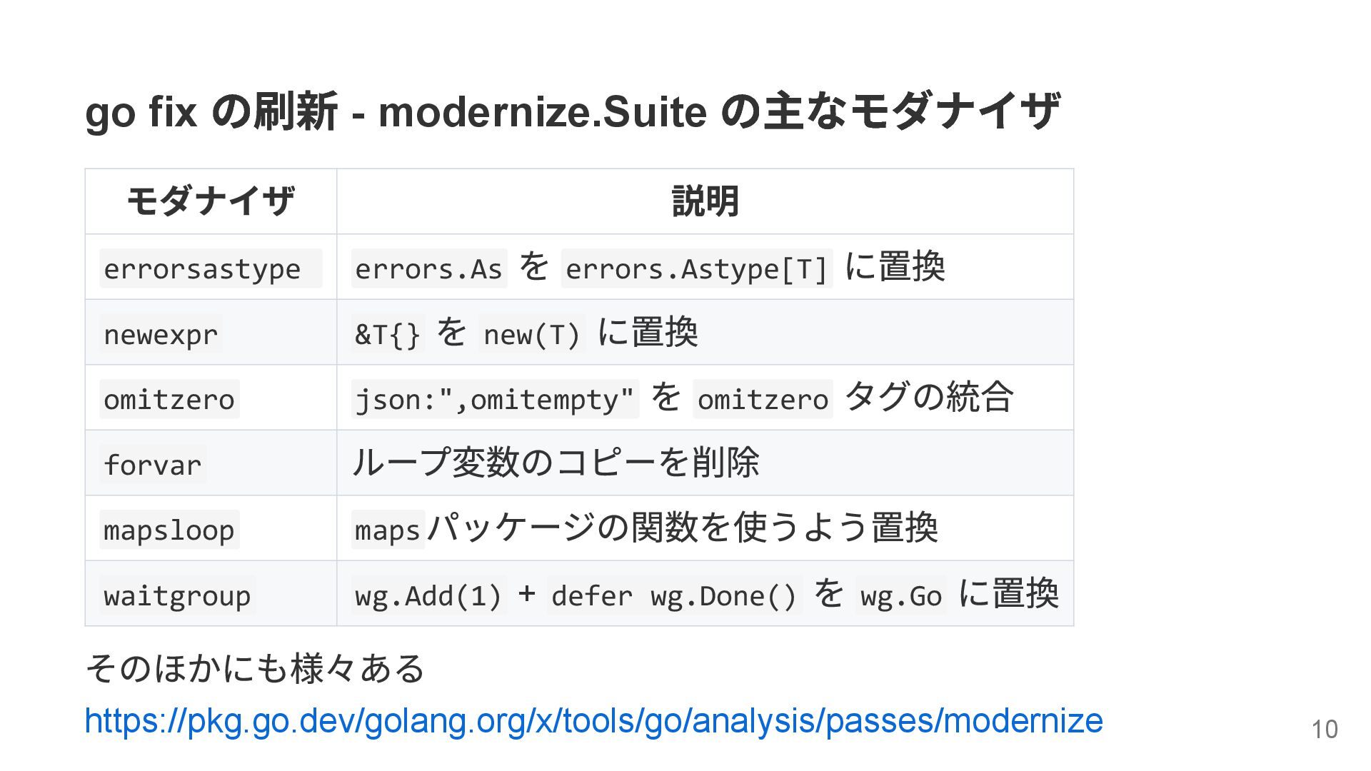The width and height of the screenshot is (1371, 771).
Task: Click the json:",omitempty" code snippet
Action: tap(494, 400)
